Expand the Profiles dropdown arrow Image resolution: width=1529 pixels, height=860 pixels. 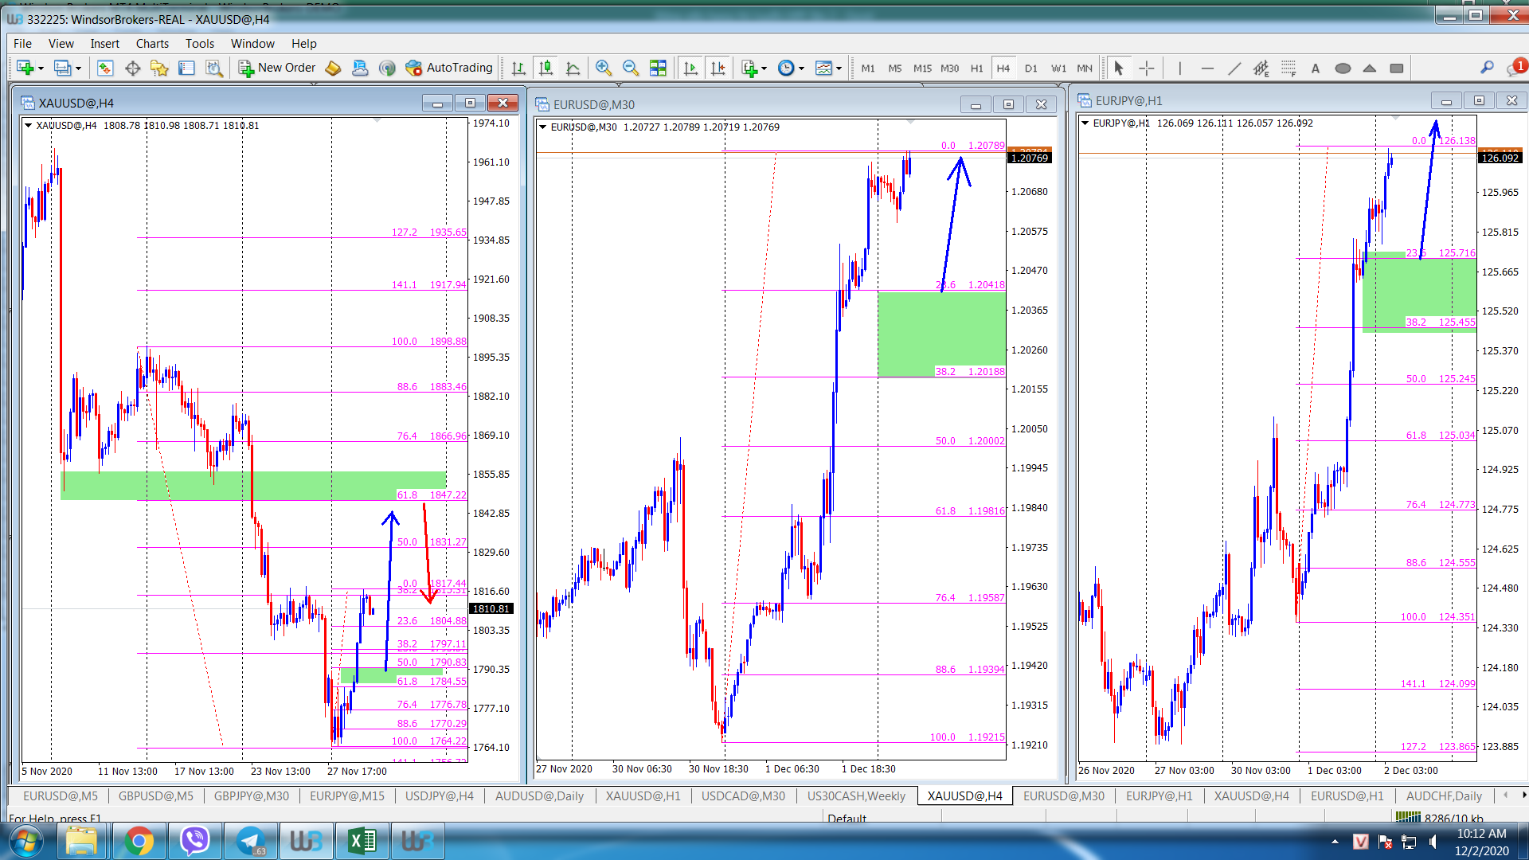(x=78, y=68)
